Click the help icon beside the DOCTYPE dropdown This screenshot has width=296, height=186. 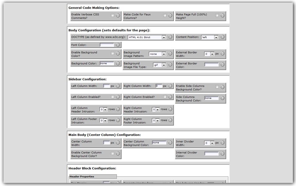pyautogui.click(x=170, y=37)
